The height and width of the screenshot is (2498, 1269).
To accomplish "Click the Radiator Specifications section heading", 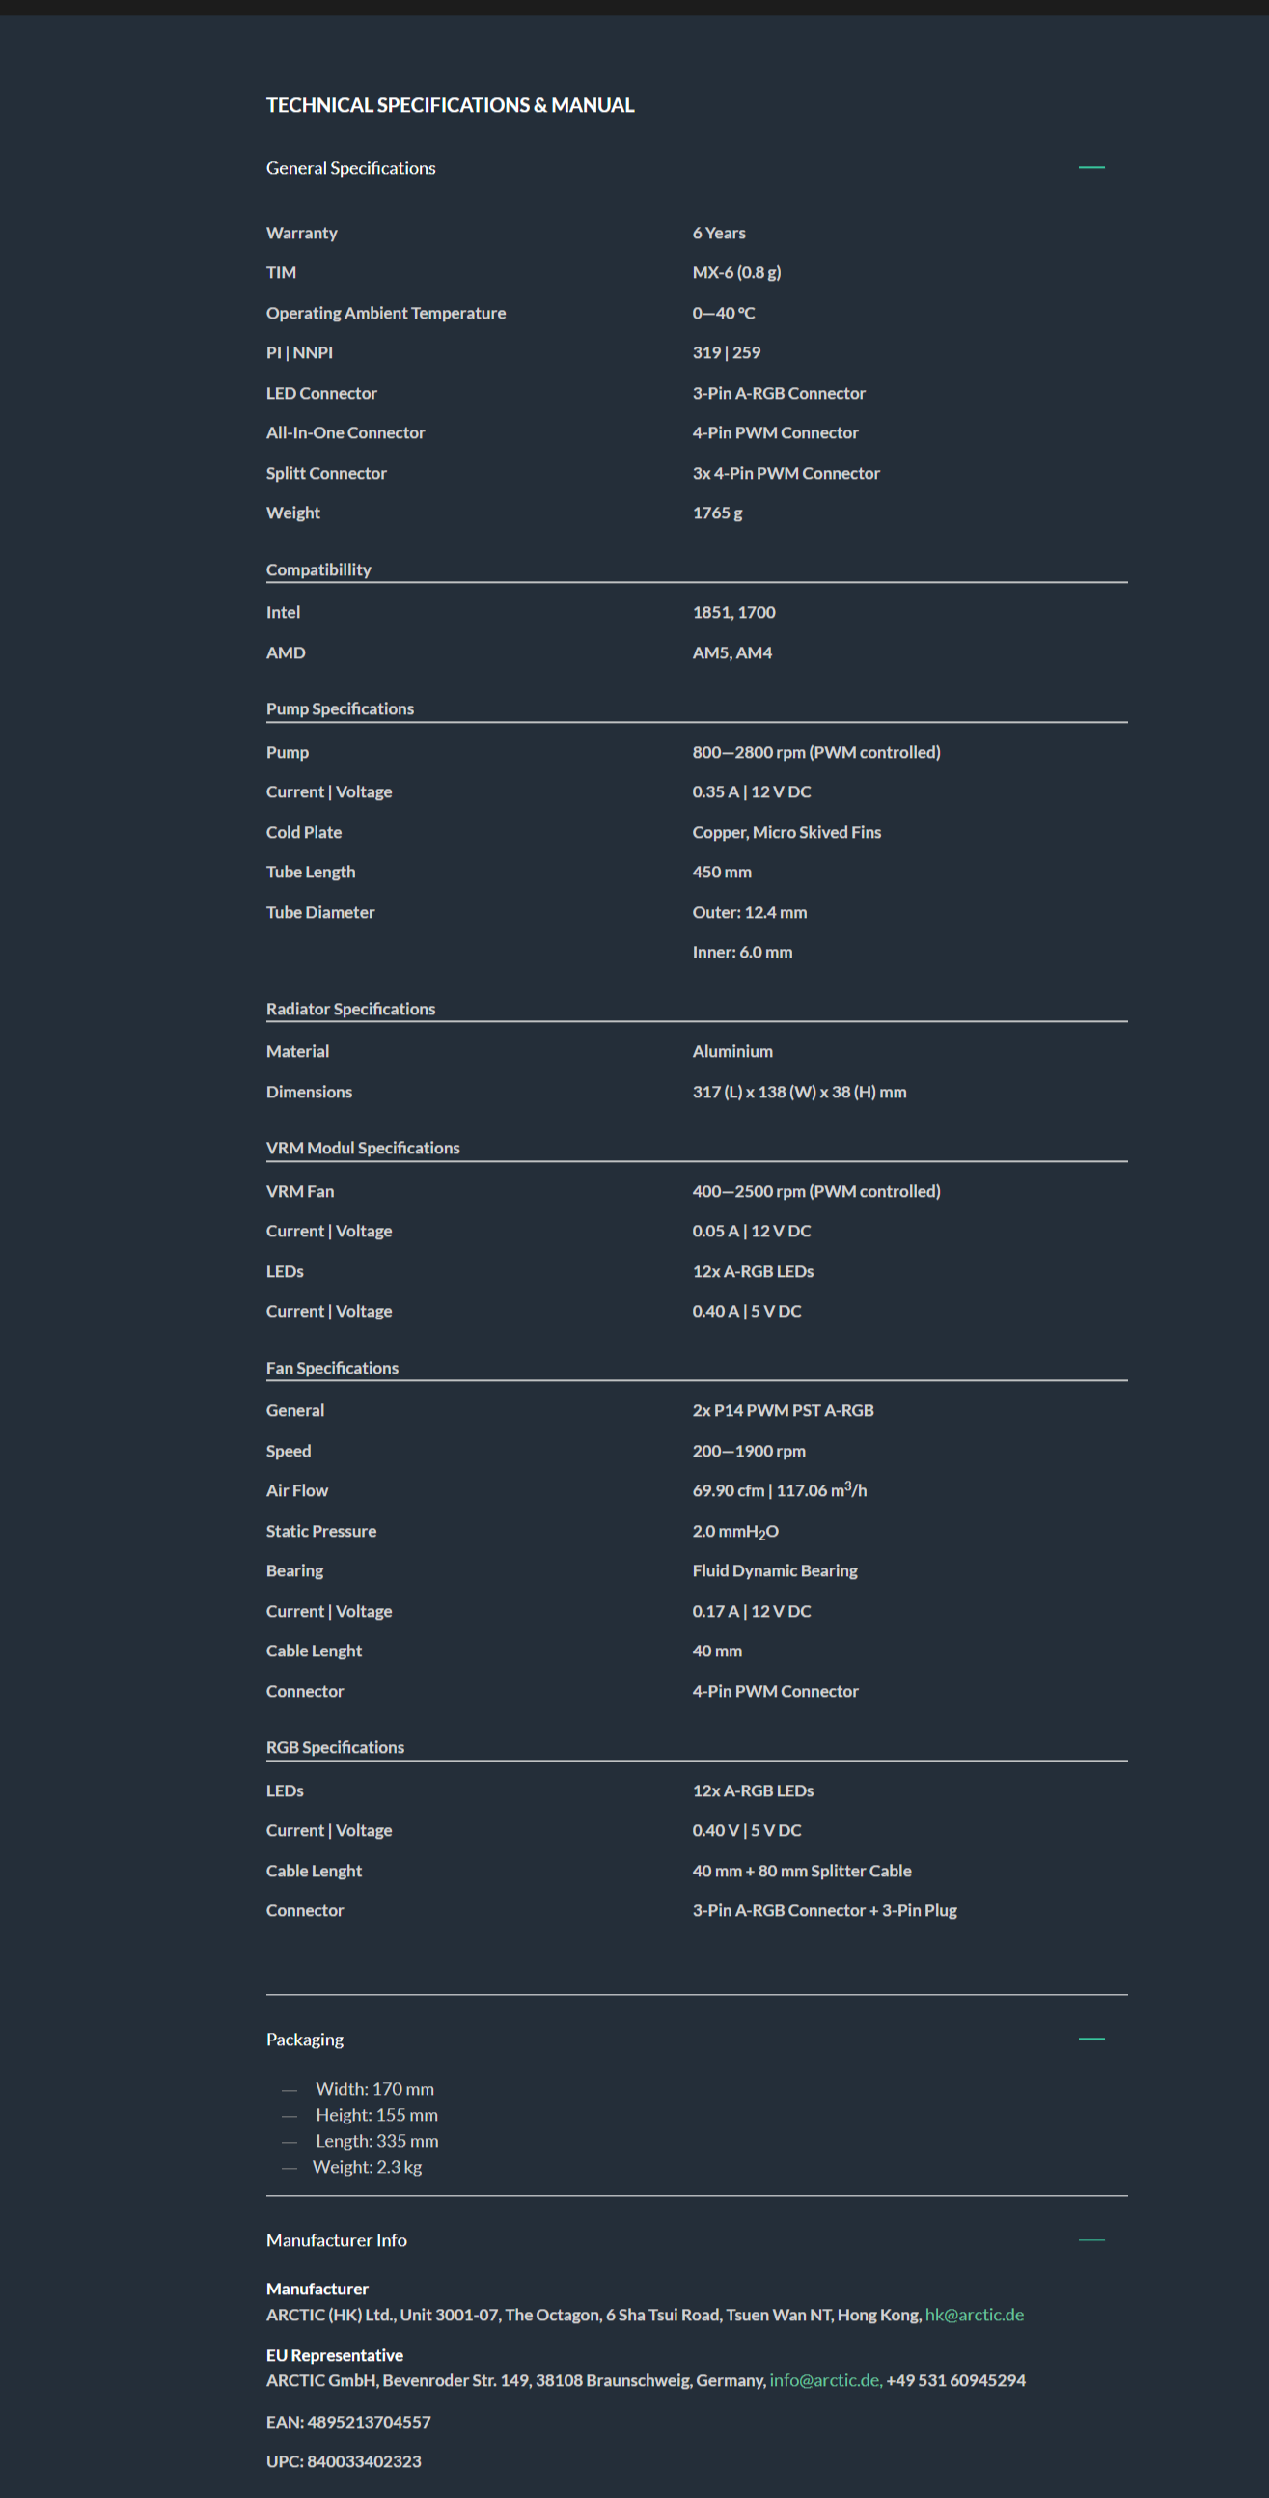I will [350, 1009].
